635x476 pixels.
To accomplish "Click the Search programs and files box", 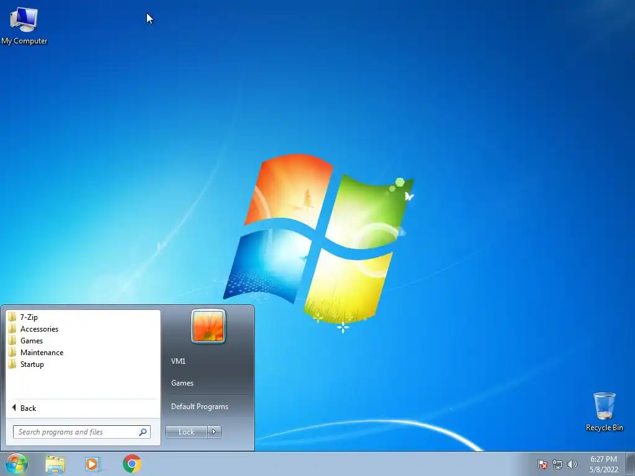I will (81, 432).
